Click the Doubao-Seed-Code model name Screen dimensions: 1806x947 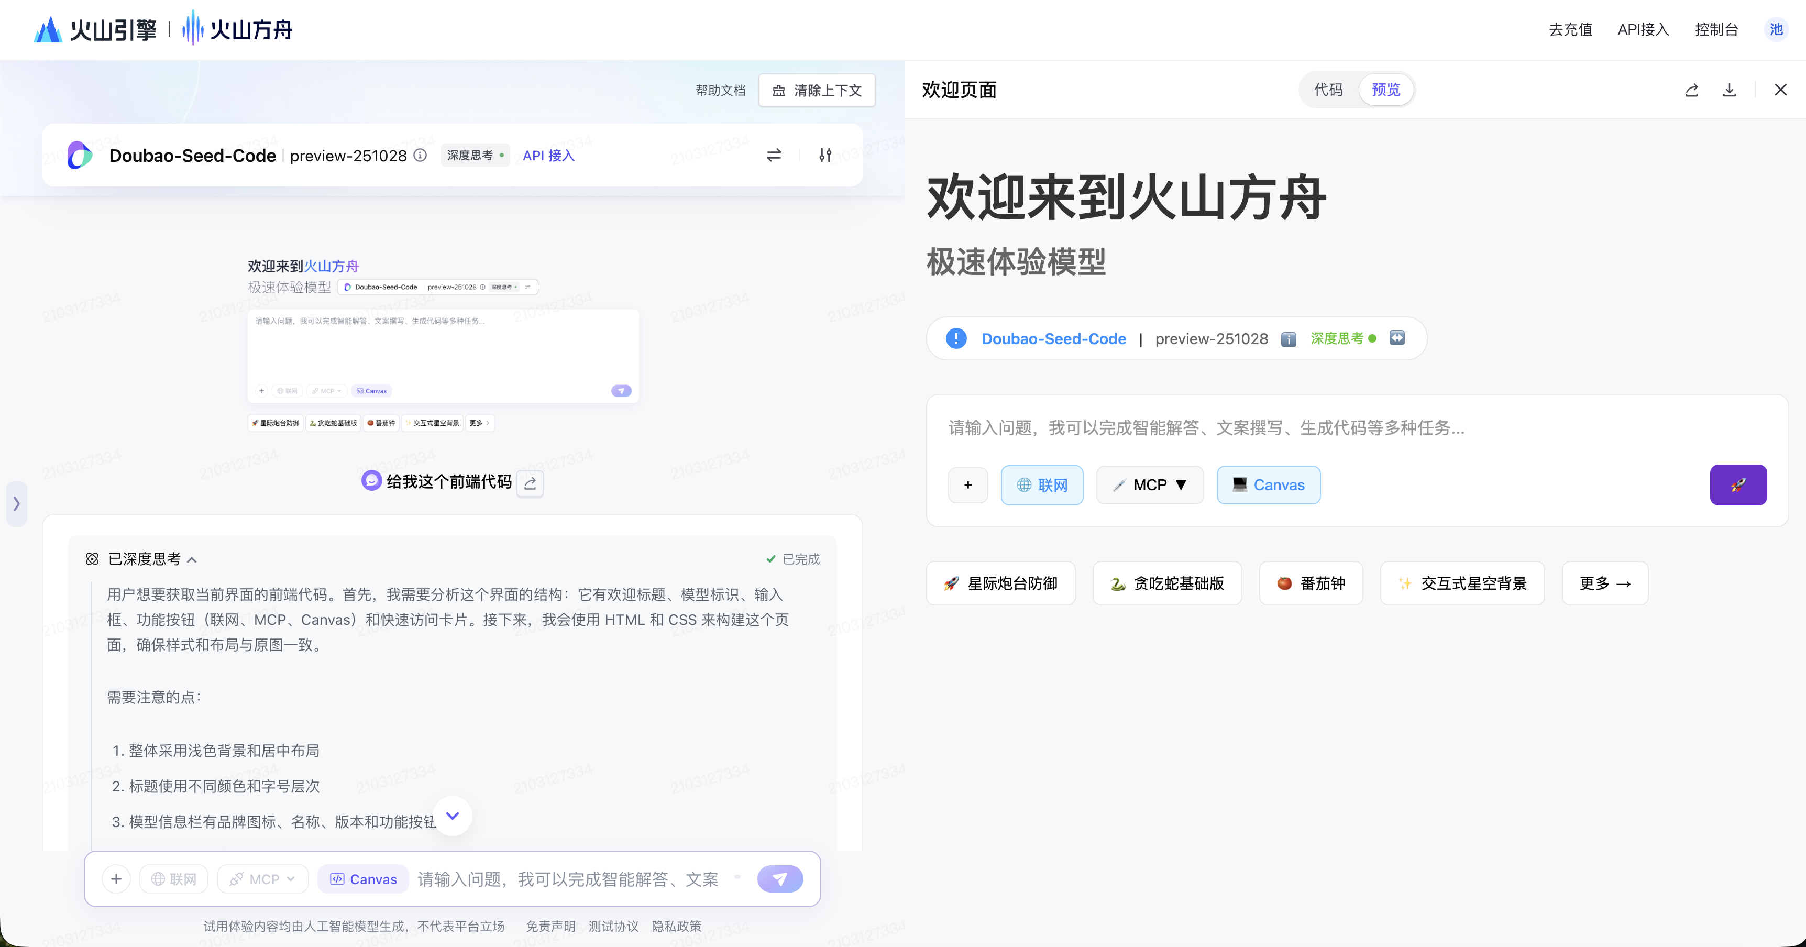192,155
